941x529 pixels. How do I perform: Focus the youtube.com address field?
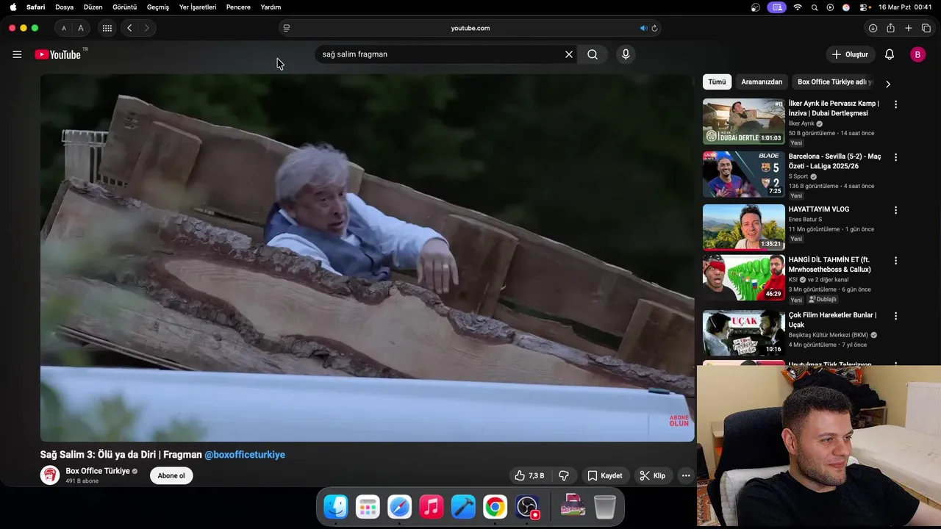(x=470, y=28)
